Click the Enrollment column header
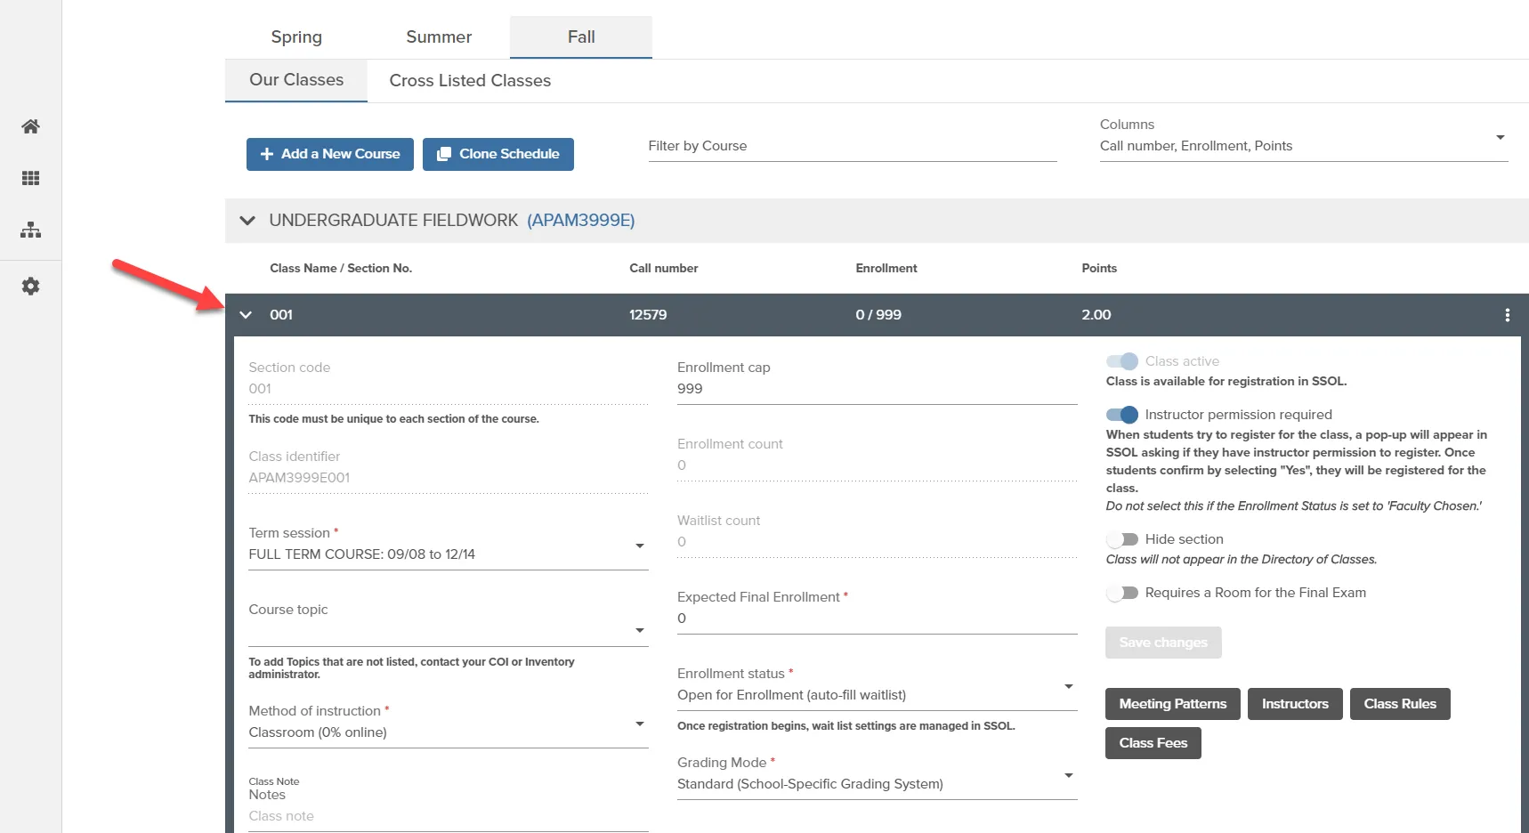 point(886,268)
